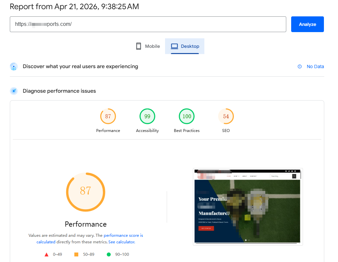Click the website screenshot thumbnail
Screen dimensions: 338x262
[248, 207]
